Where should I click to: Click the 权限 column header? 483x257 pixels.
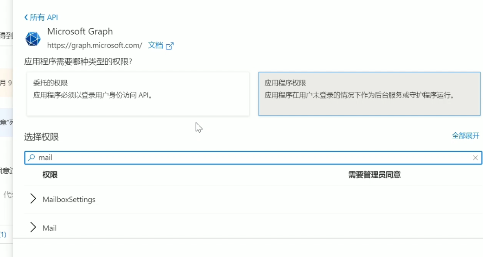coord(50,175)
